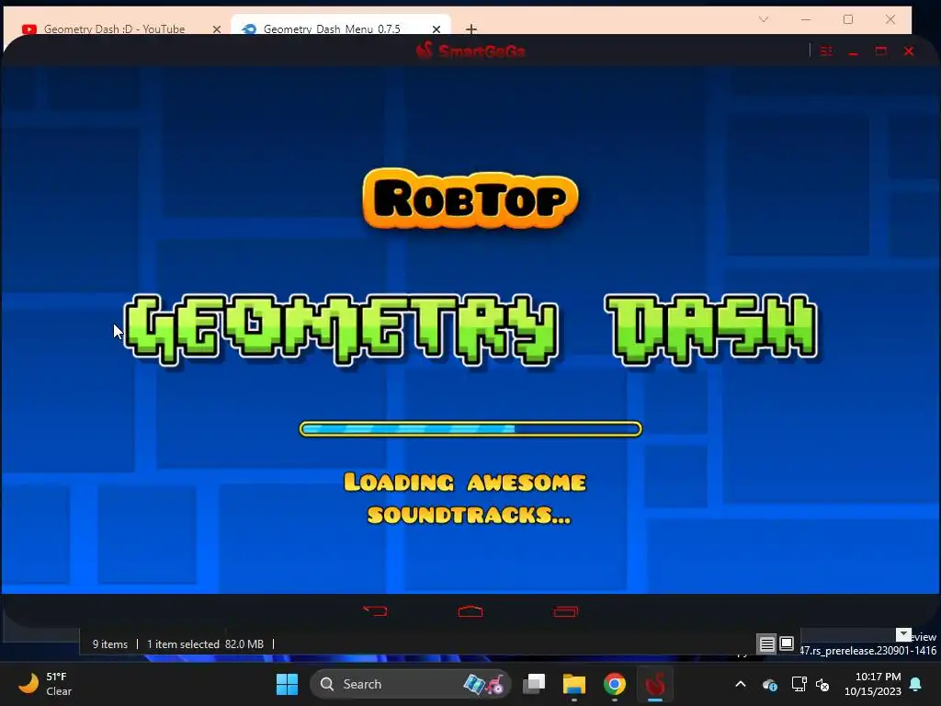
Task: Click the 'Loading awesome soundtracks...' text
Action: 466,498
